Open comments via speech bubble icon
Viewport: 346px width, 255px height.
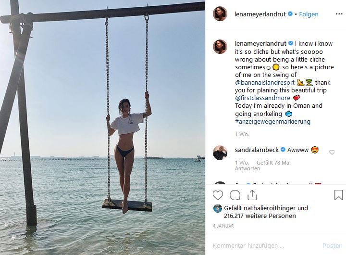click(235, 195)
